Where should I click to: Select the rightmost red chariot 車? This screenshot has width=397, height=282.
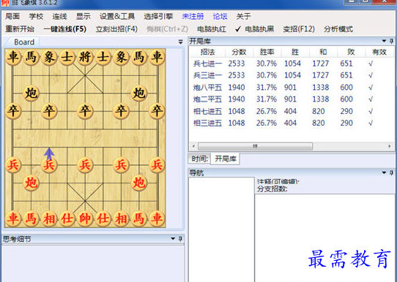click(x=157, y=218)
